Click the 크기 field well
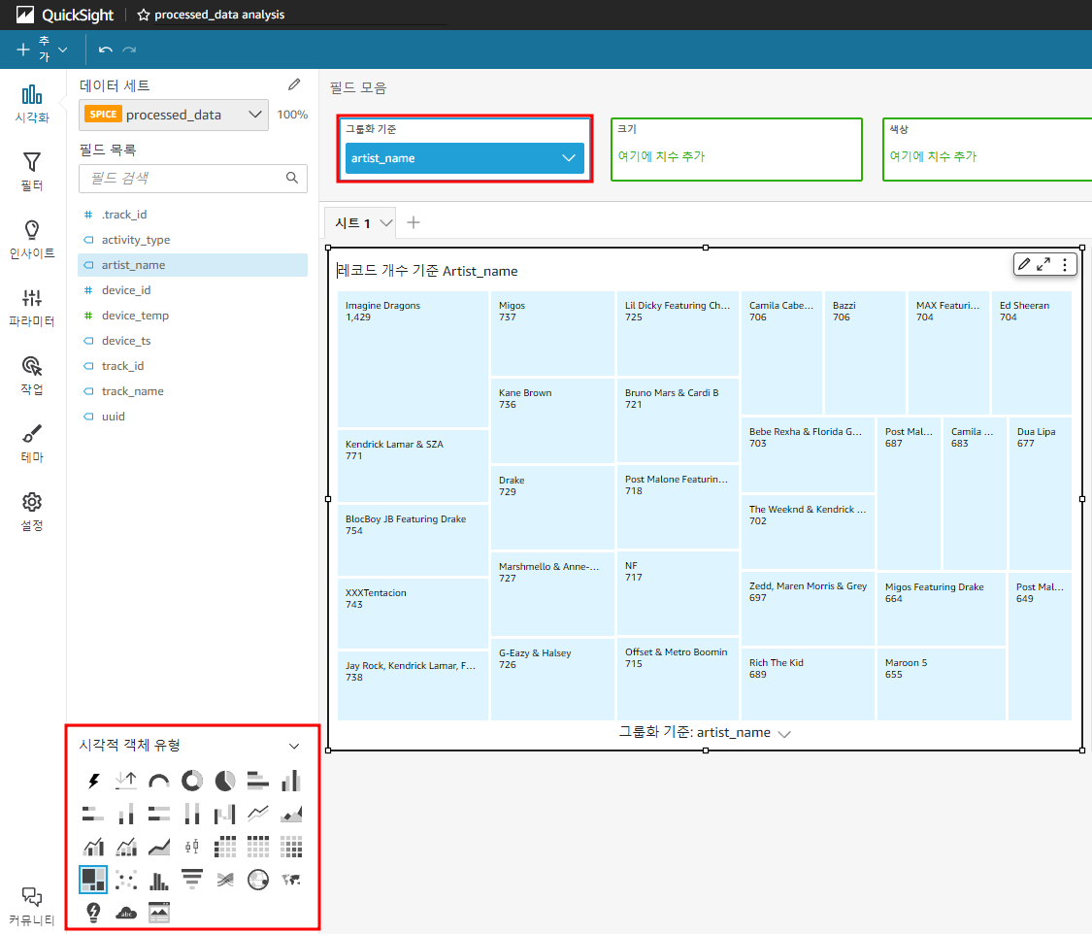Screen dimensions: 1092x934 (737, 150)
